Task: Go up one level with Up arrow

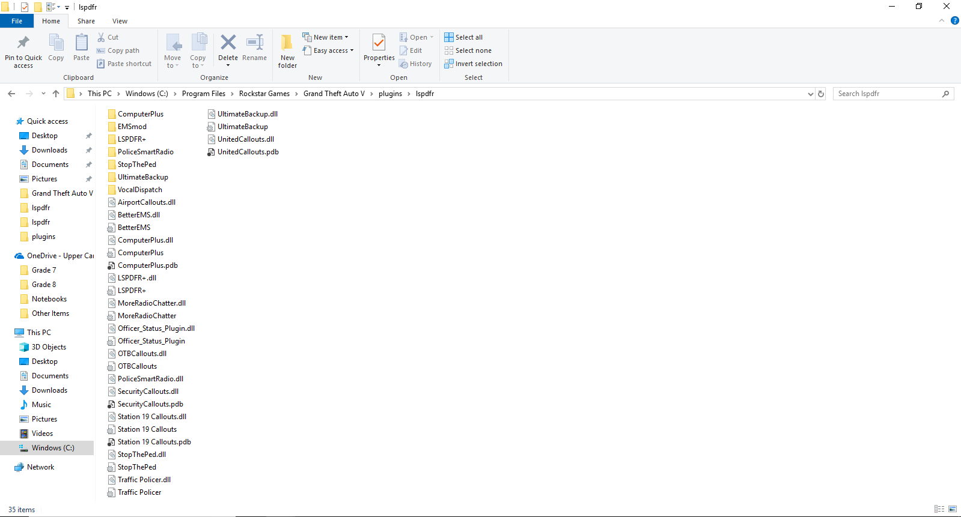Action: (x=56, y=94)
